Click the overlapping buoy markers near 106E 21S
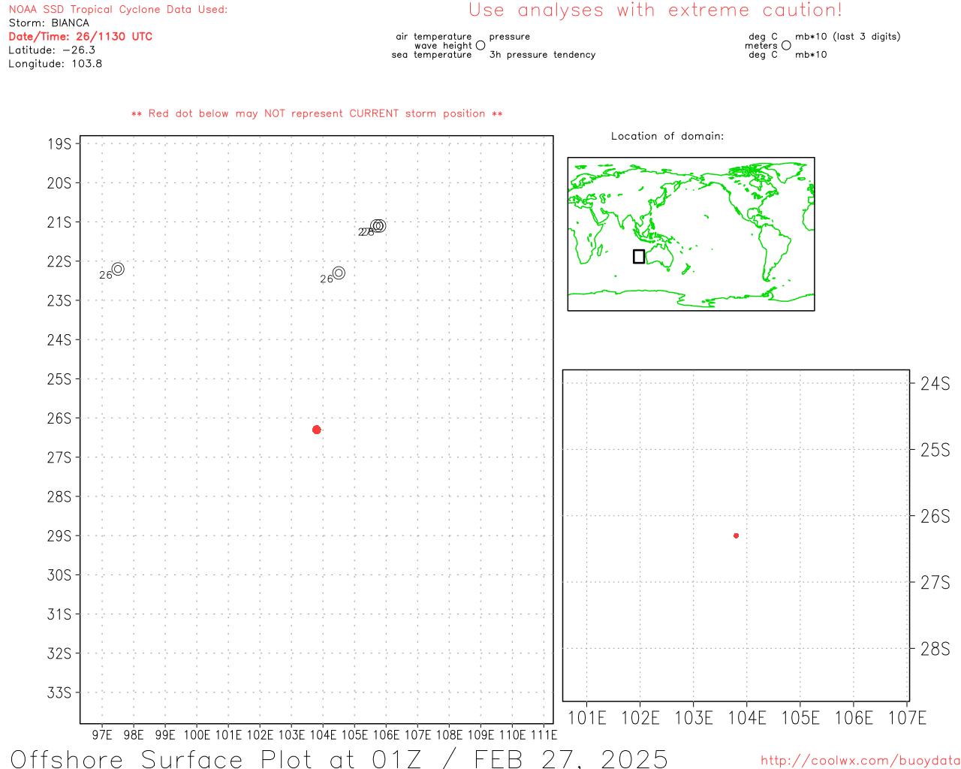The width and height of the screenshot is (961, 769). [378, 226]
